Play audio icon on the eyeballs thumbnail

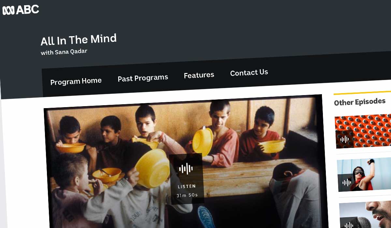pyautogui.click(x=344, y=139)
